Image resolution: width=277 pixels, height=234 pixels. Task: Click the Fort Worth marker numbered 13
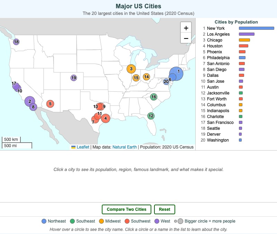coord(98,107)
